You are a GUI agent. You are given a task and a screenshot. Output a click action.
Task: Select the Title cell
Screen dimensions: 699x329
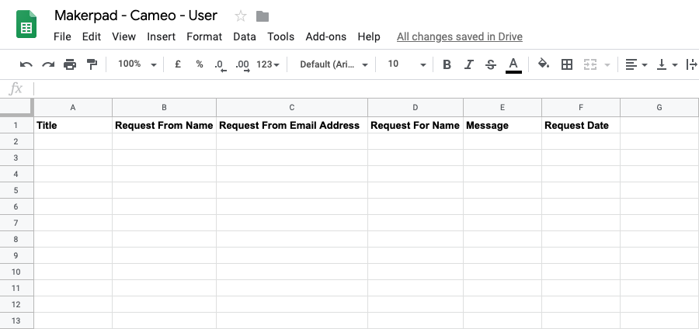pos(73,125)
